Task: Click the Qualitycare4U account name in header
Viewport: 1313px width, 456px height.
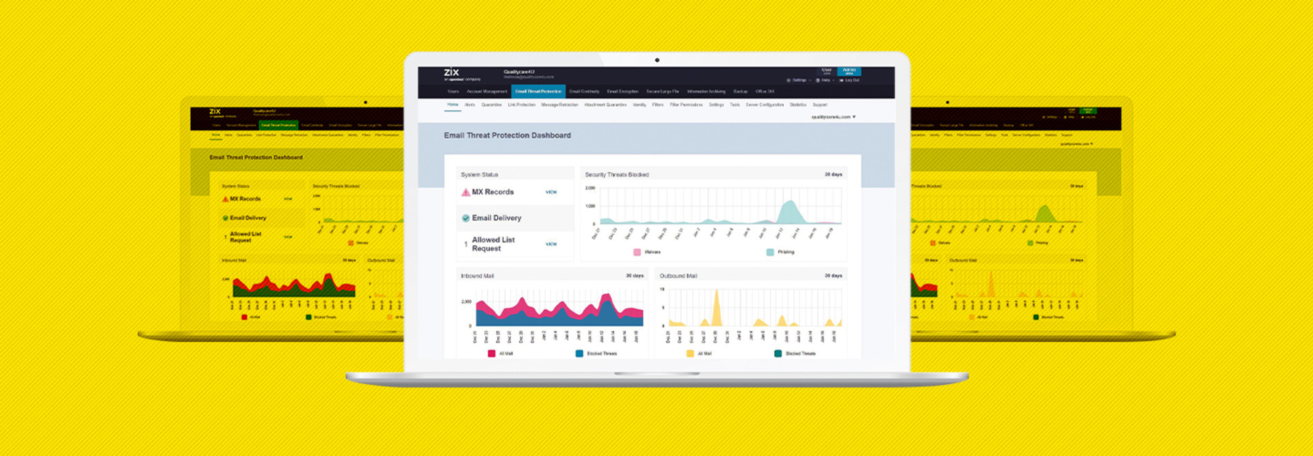Action: pyautogui.click(x=519, y=71)
